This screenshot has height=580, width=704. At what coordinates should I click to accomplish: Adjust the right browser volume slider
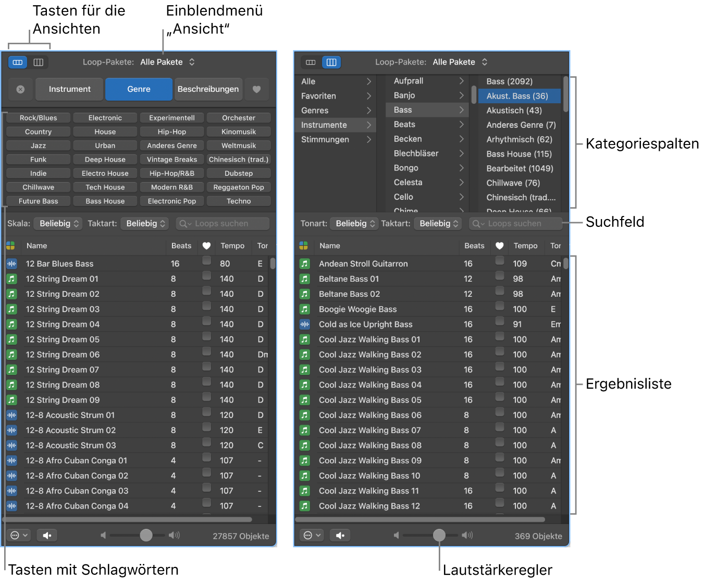coord(439,535)
